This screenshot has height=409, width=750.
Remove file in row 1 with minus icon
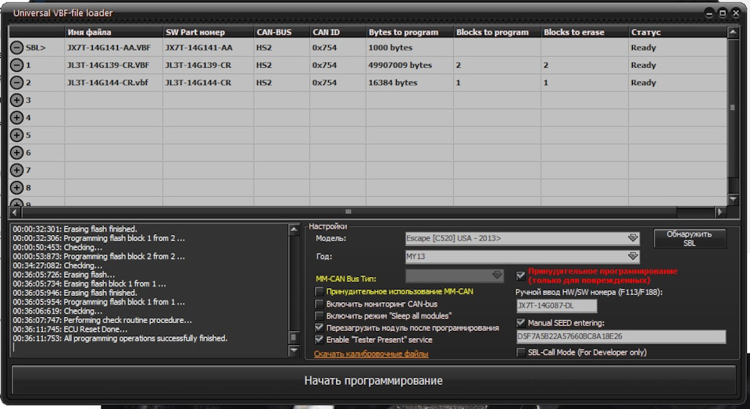16,65
